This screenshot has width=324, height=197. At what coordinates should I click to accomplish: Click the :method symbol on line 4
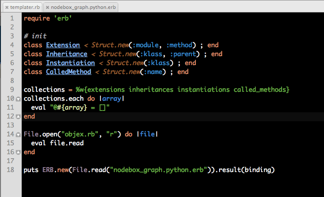179,45
